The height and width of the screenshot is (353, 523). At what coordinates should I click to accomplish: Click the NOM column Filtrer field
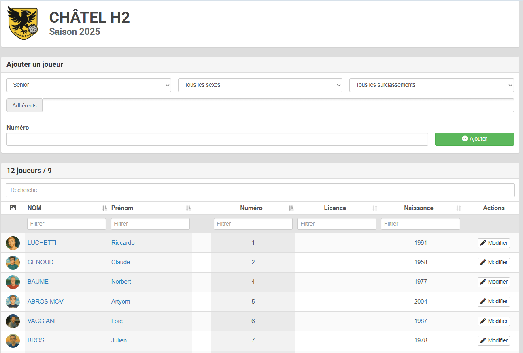point(66,224)
